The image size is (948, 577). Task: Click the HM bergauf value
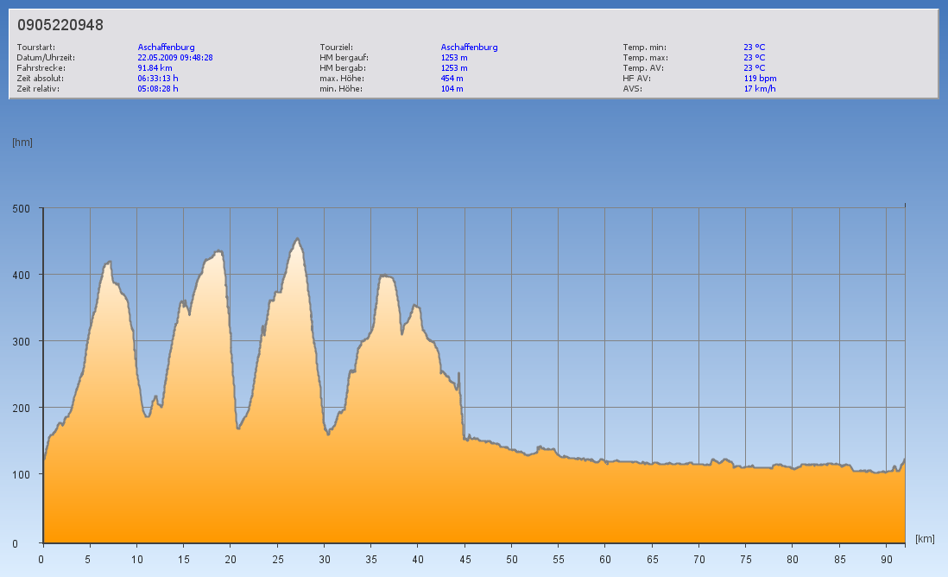[x=454, y=58]
